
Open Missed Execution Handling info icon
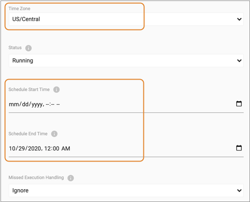pyautogui.click(x=71, y=178)
